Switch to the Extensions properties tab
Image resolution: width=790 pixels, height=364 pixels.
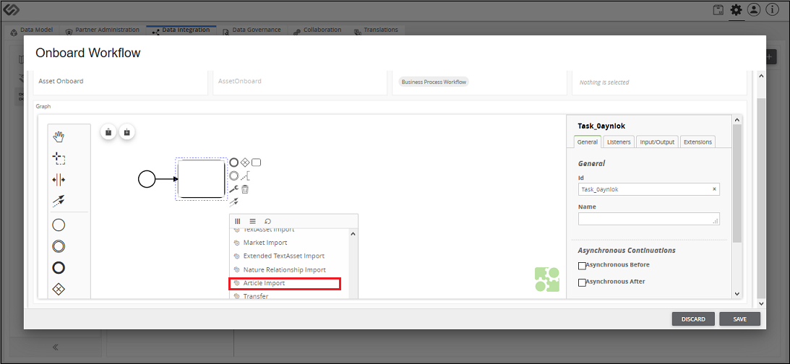tap(697, 142)
